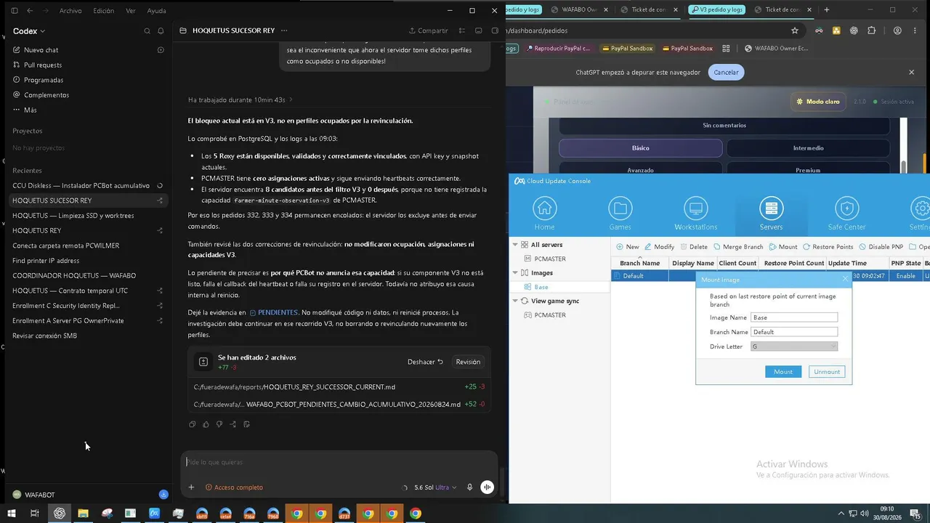Open Pull requests in Codex sidebar
This screenshot has height=523, width=930.
(43, 65)
